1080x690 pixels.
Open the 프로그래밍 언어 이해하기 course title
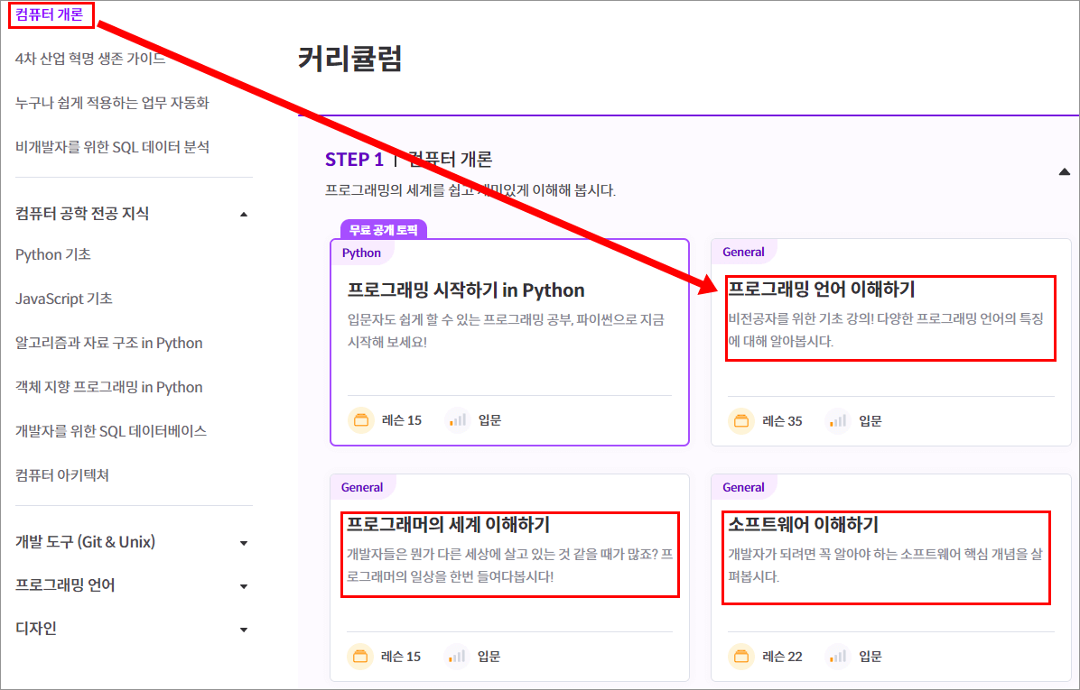click(x=821, y=289)
